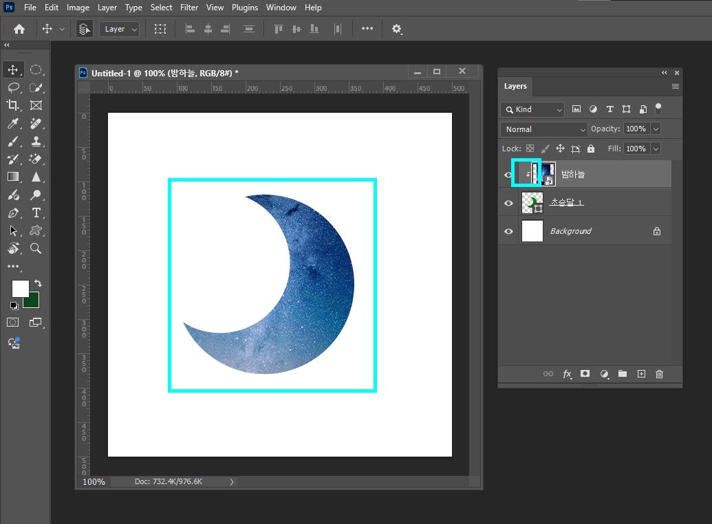This screenshot has height=524, width=712.
Task: Toggle visibility of 초승달 1 layer
Action: [508, 203]
